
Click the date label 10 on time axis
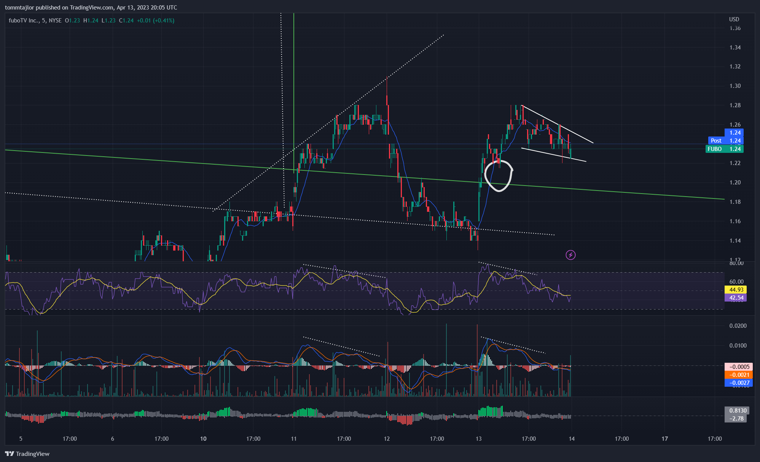[203, 439]
